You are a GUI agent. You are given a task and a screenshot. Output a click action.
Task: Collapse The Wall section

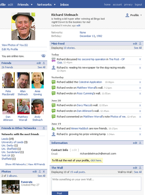[x=140, y=168]
